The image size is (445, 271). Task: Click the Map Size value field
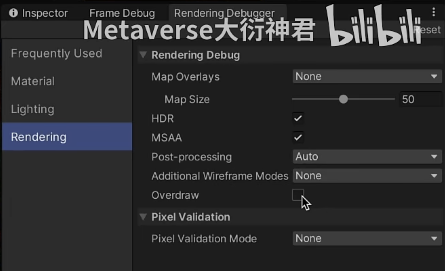click(x=420, y=99)
